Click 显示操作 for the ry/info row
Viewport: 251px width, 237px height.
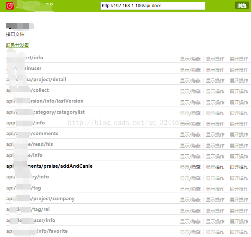(215, 178)
